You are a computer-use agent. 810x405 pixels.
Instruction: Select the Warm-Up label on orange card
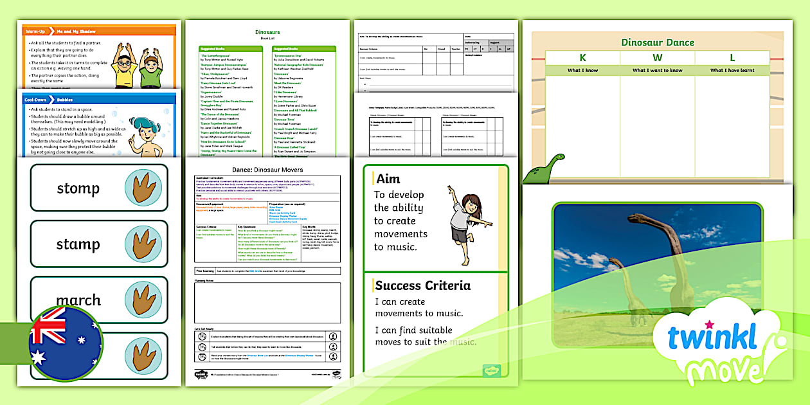[35, 30]
